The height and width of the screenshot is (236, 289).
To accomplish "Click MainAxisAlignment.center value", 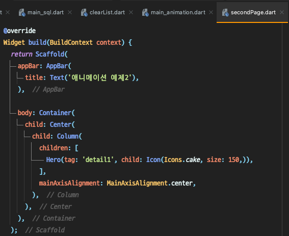I will [150, 183].
